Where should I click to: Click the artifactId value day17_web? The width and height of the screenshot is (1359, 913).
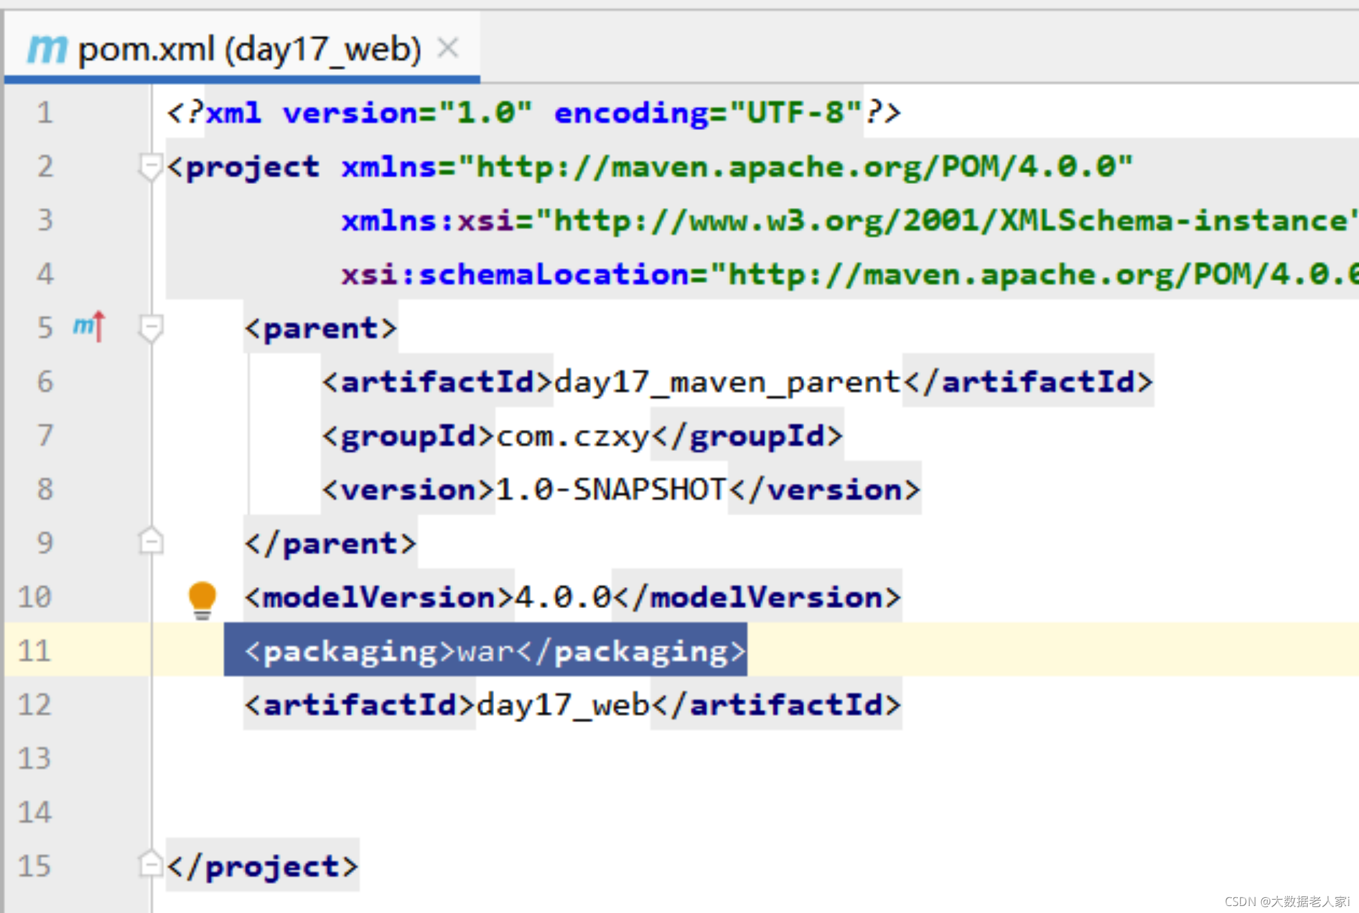coord(563,705)
